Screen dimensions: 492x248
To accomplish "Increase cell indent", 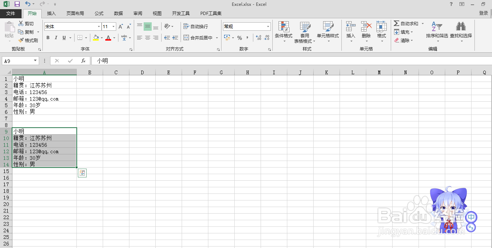I will (x=175, y=38).
